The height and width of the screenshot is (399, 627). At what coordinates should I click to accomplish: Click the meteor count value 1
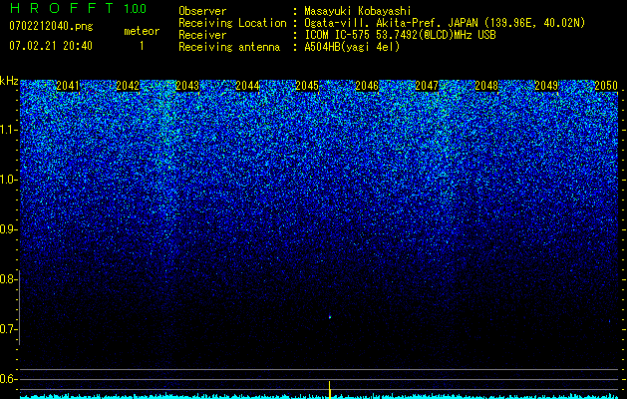click(142, 46)
